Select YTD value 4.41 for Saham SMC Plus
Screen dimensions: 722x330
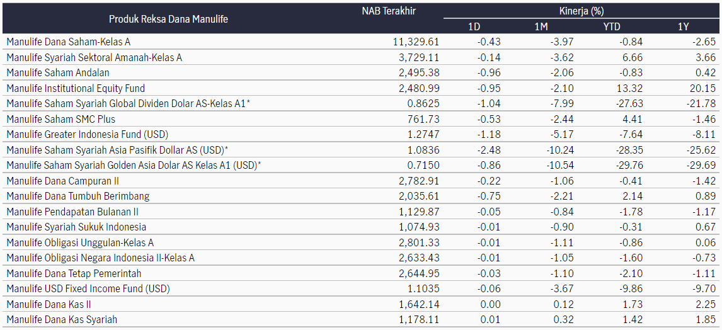[x=633, y=119]
